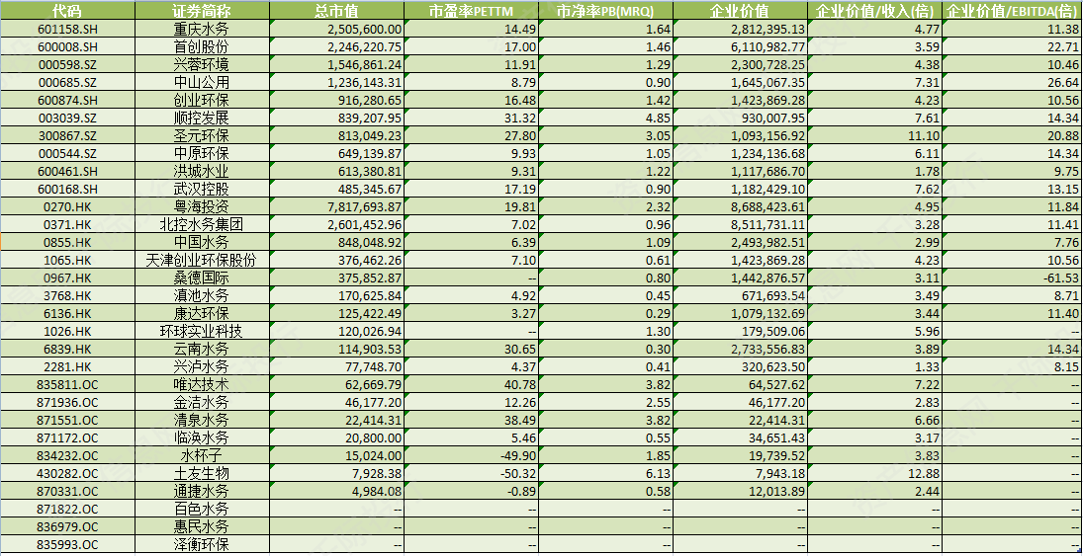Click the value 7,817,693.87
Viewport: 1083px width, 556px height.
(335, 206)
